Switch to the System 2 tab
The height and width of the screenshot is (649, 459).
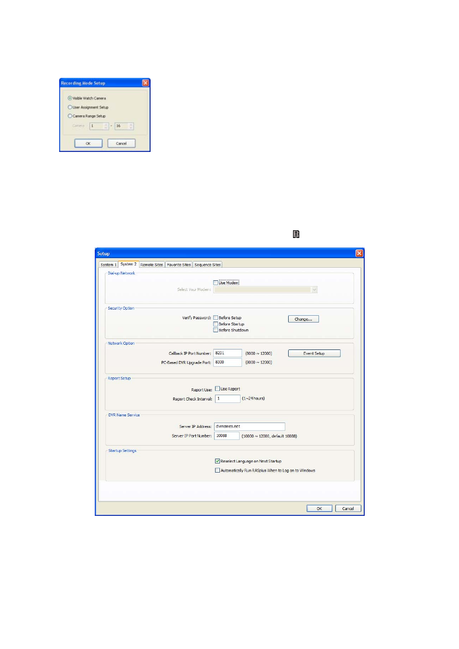[x=128, y=264]
